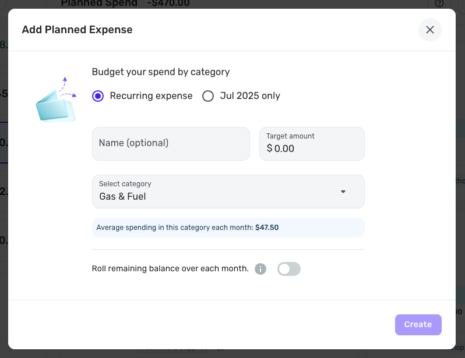Select the Recurring expense radio button
Image resolution: width=465 pixels, height=358 pixels.
(98, 96)
